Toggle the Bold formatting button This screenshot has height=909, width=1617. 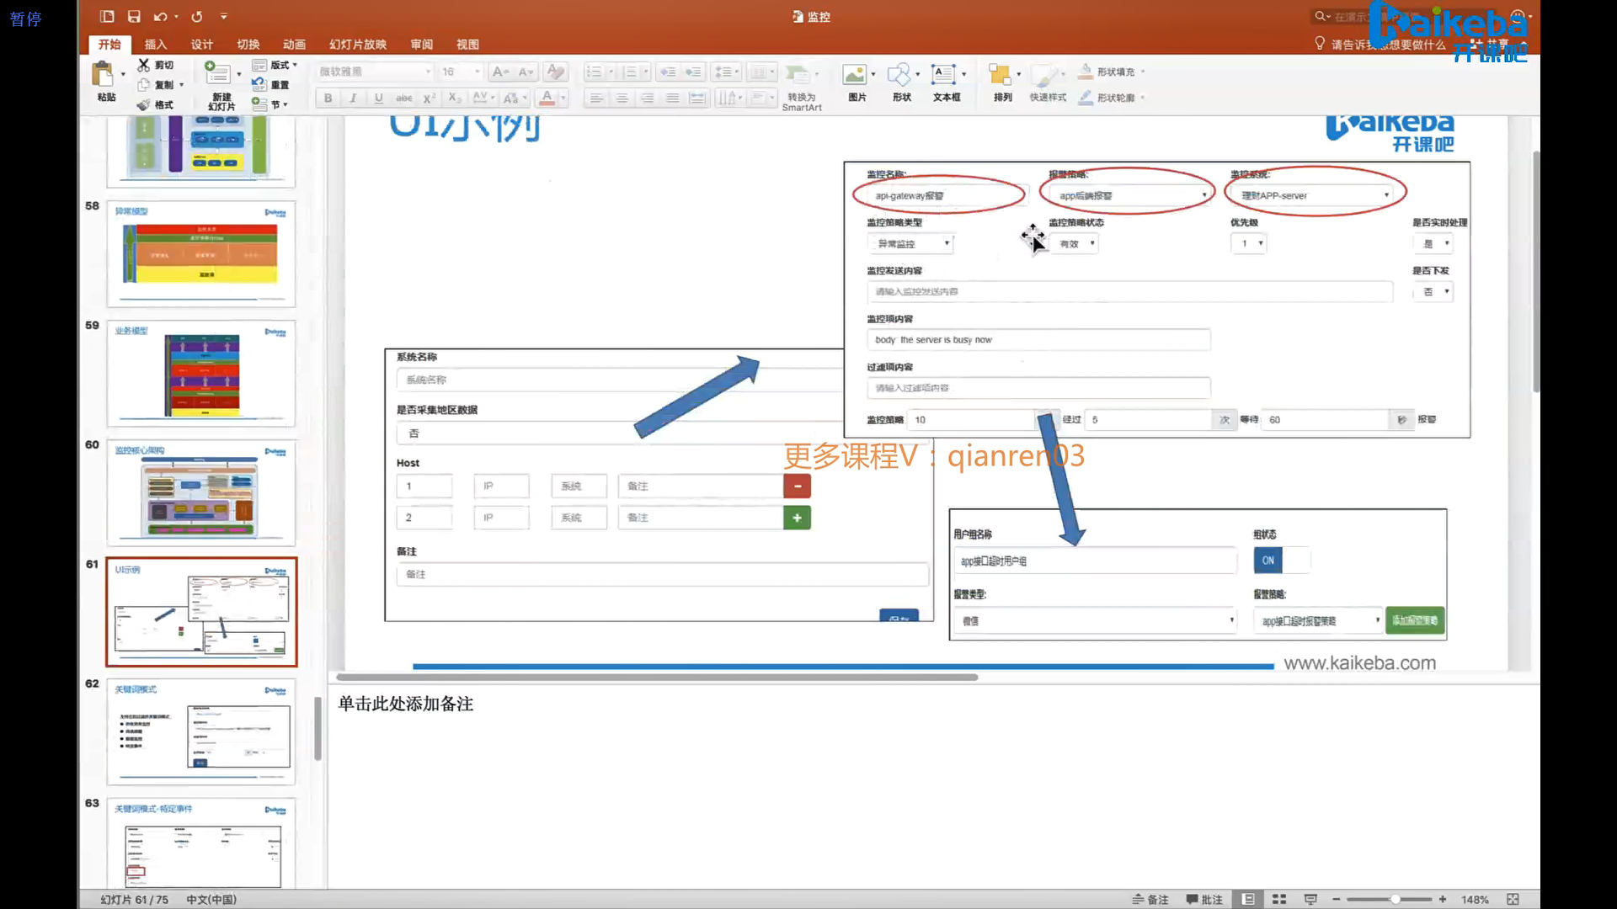click(328, 98)
